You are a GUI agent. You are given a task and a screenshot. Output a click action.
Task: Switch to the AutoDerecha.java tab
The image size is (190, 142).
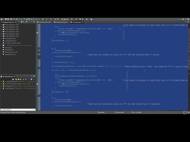pos(61,22)
